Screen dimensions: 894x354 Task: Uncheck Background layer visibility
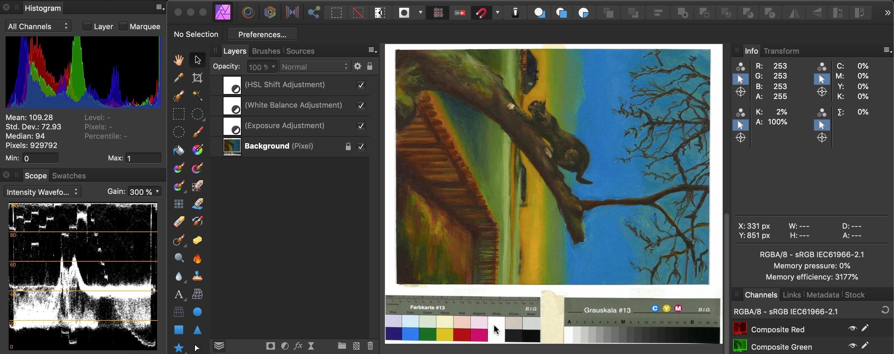click(x=361, y=146)
